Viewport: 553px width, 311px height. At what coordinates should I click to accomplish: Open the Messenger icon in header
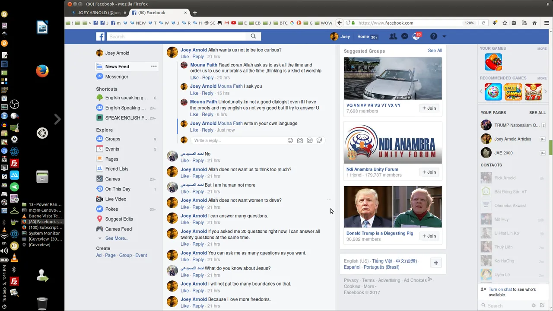(x=404, y=37)
